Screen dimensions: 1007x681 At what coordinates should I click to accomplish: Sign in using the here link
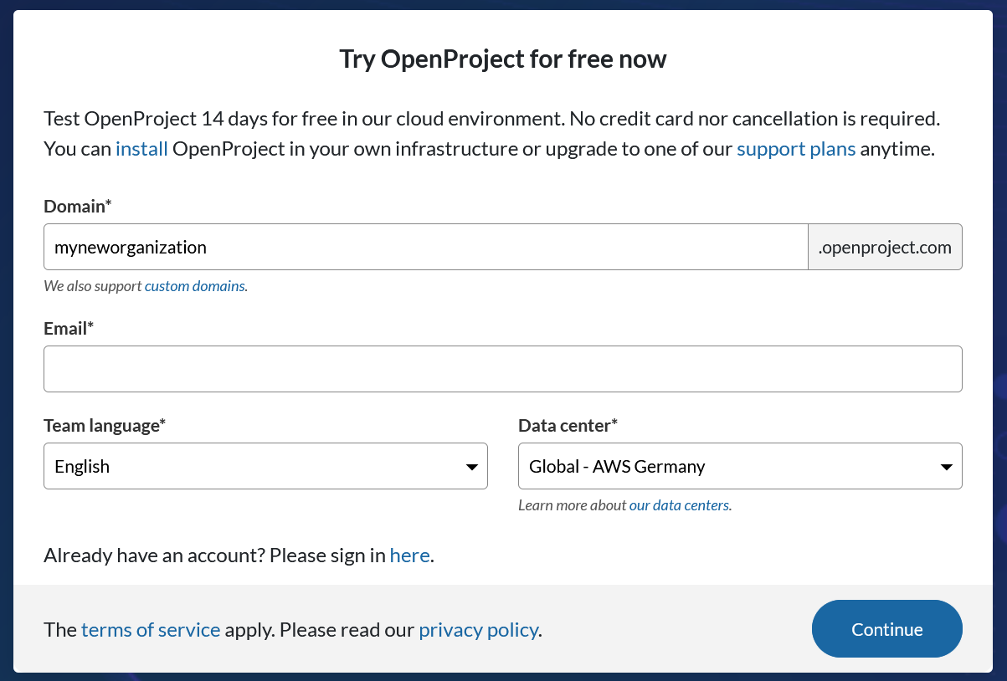tap(409, 555)
